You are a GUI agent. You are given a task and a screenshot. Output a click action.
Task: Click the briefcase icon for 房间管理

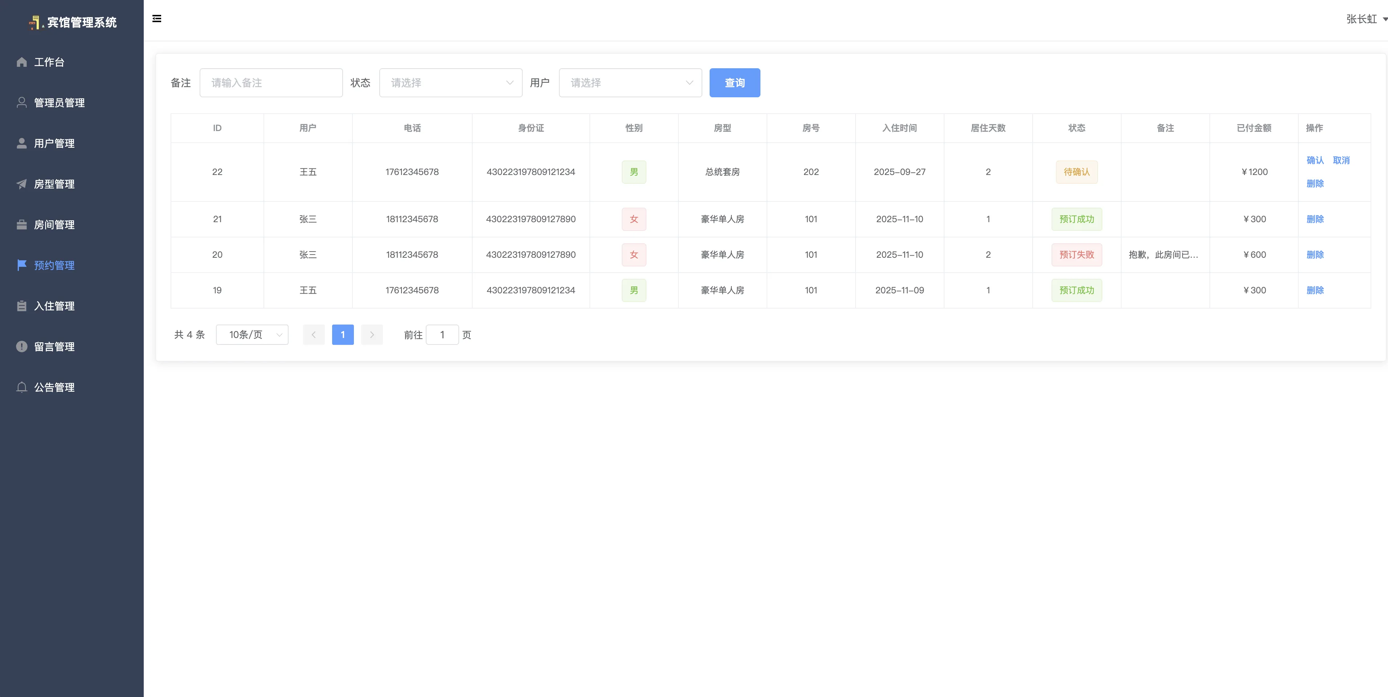pos(21,224)
